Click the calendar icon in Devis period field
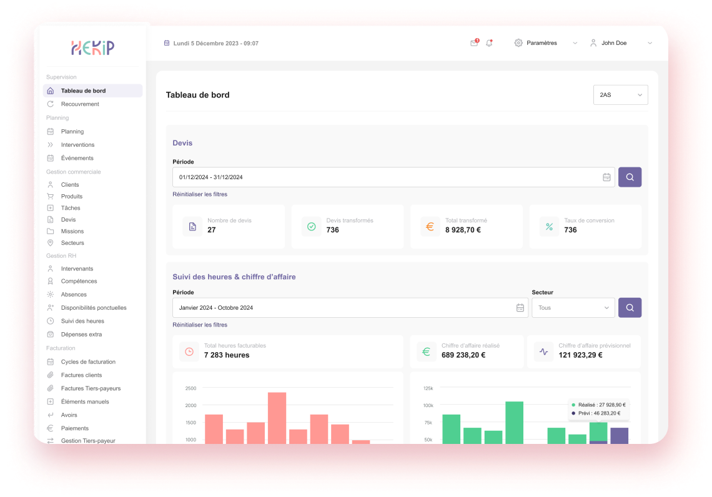 pyautogui.click(x=606, y=177)
